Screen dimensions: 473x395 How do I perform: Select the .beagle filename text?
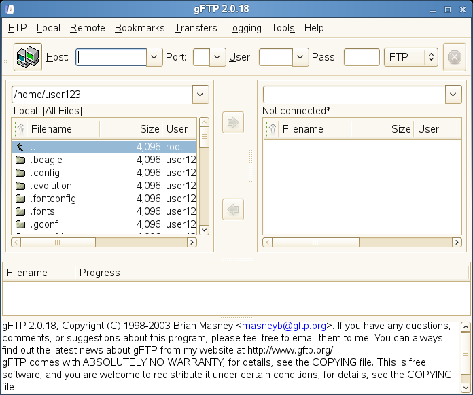46,160
